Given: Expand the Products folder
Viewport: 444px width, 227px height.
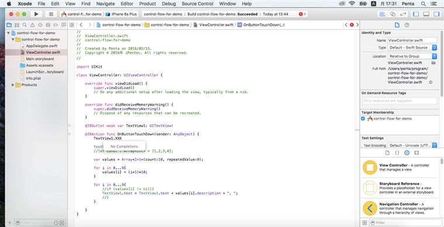Looking at the screenshot, I should [x=13, y=85].
